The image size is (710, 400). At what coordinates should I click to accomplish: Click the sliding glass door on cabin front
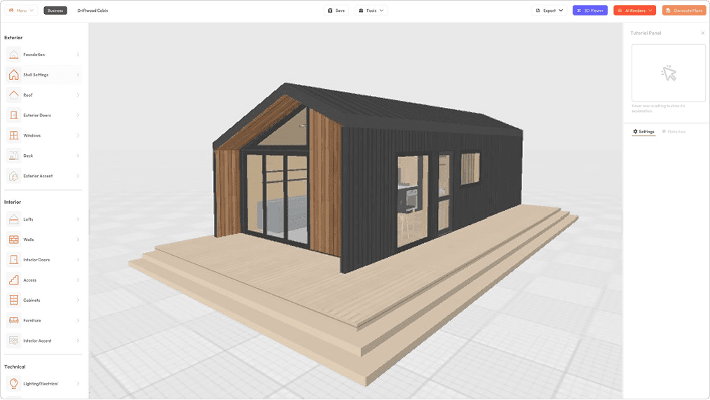(276, 197)
